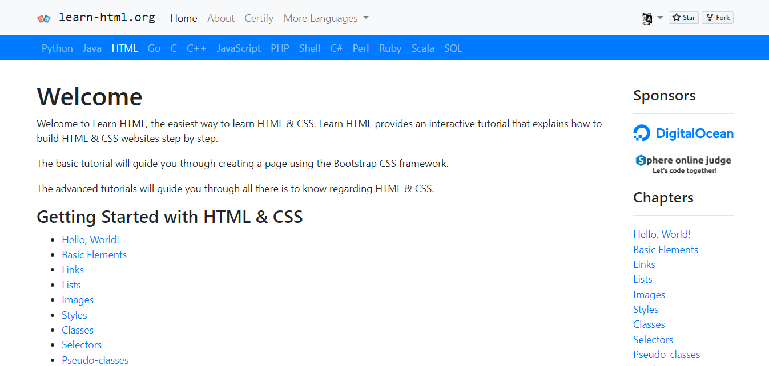Select C# in the language bar
769x366 pixels.
pyautogui.click(x=336, y=48)
